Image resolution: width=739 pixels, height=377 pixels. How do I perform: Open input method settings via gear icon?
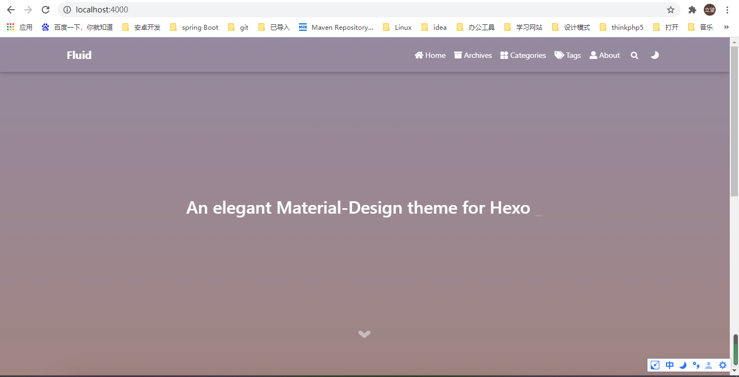722,365
